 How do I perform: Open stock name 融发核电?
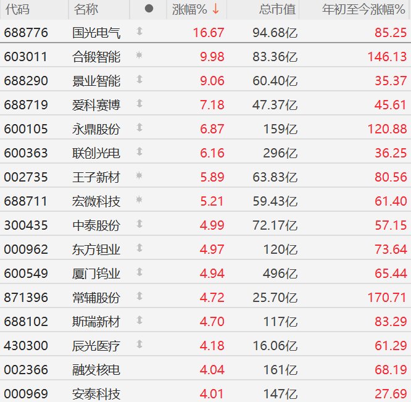[x=96, y=370]
